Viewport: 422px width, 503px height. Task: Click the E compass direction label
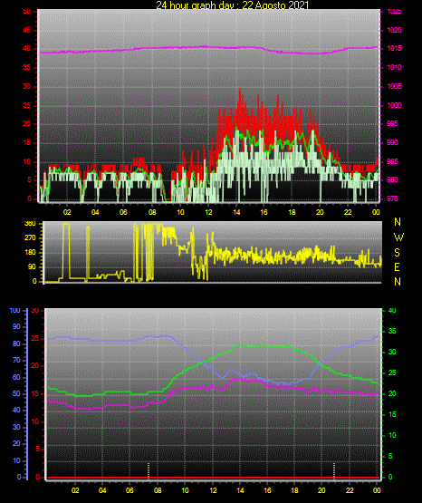point(398,266)
